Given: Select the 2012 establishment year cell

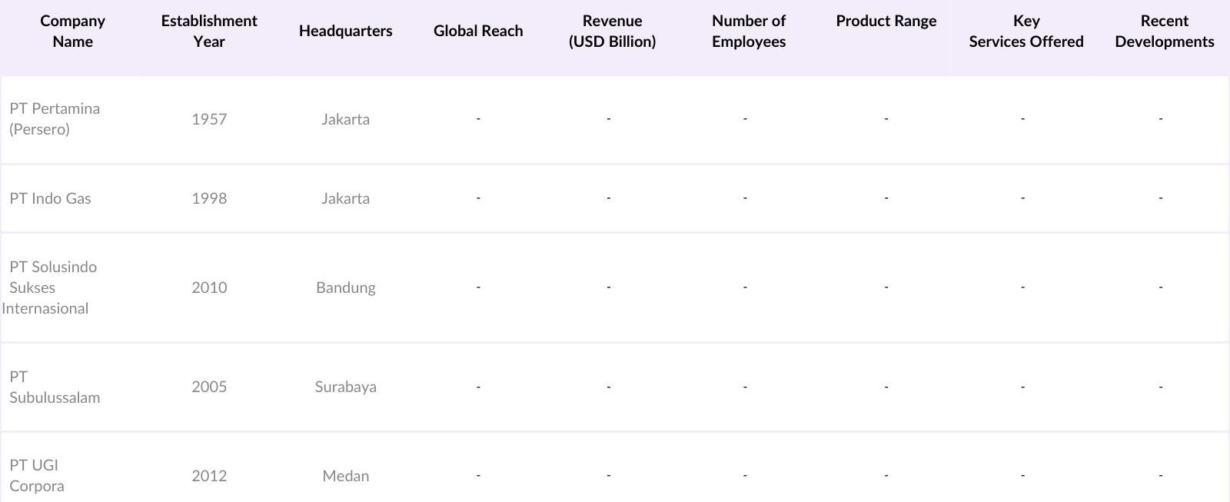Looking at the screenshot, I should [x=209, y=476].
